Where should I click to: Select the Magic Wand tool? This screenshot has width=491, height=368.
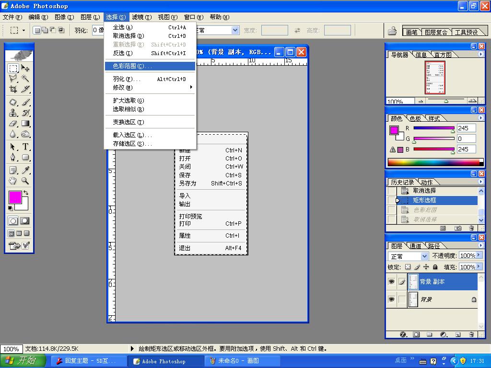coord(25,78)
